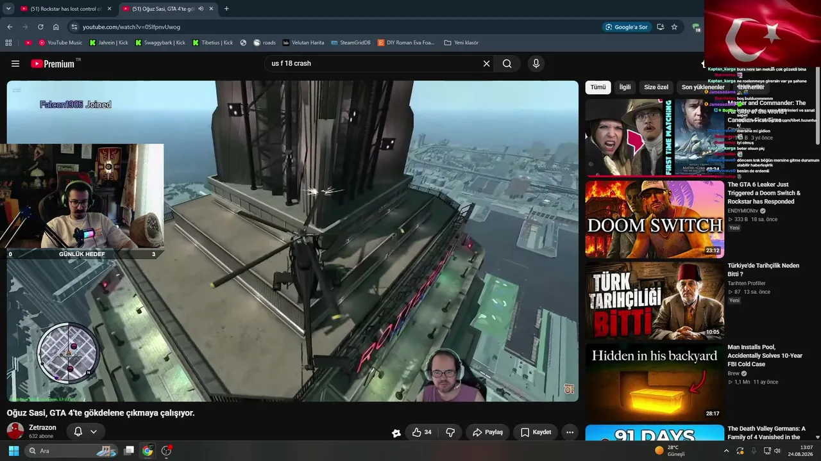
Task: Open the clock and date panel
Action: [x=801, y=451]
